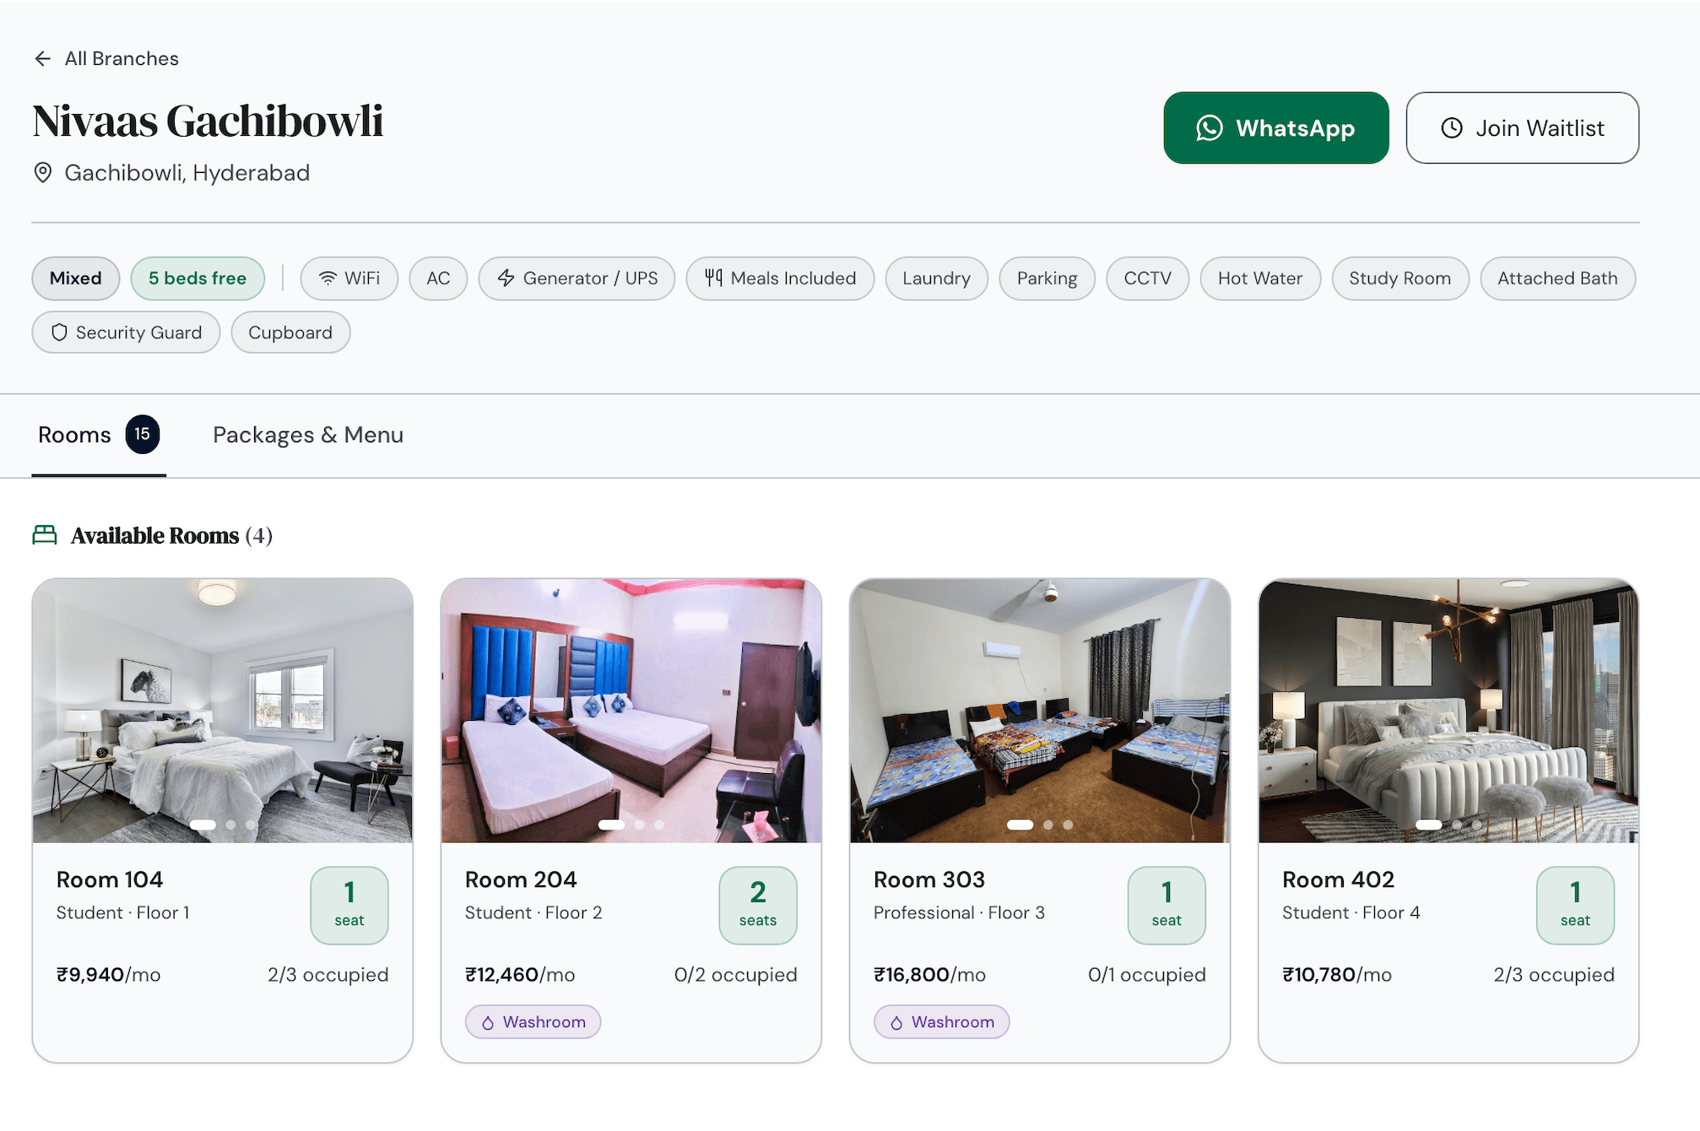Click the Parking amenity chip
Image resolution: width=1700 pixels, height=1131 pixels.
pos(1047,279)
